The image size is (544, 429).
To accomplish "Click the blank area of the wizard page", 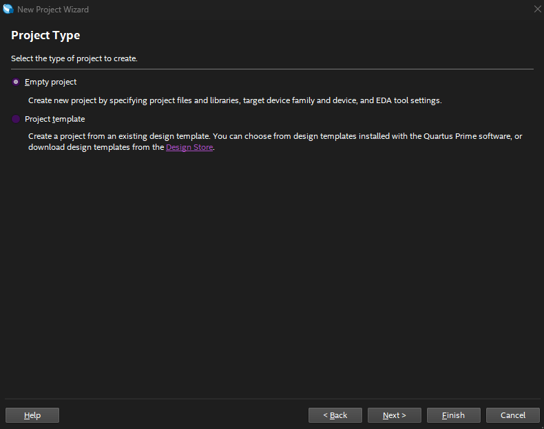I will (272, 275).
